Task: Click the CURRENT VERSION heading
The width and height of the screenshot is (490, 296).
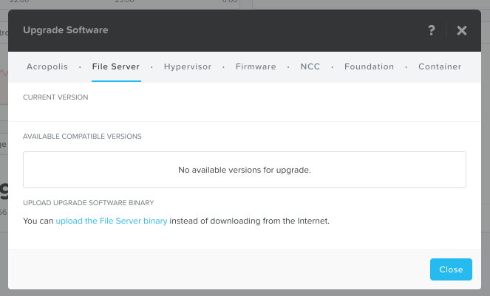Action: coord(55,97)
